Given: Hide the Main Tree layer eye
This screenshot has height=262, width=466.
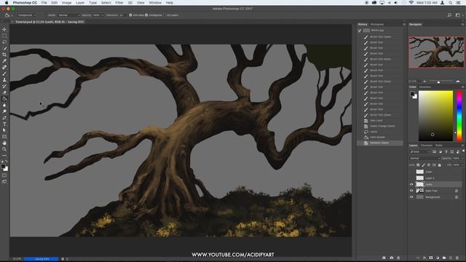Looking at the screenshot, I should coord(411,191).
